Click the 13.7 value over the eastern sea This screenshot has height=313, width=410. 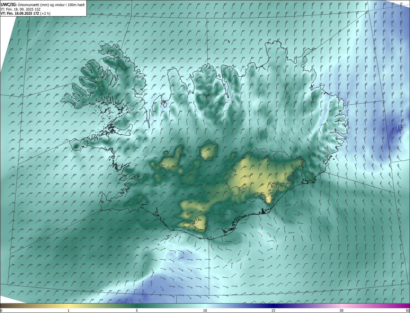(x=400, y=128)
